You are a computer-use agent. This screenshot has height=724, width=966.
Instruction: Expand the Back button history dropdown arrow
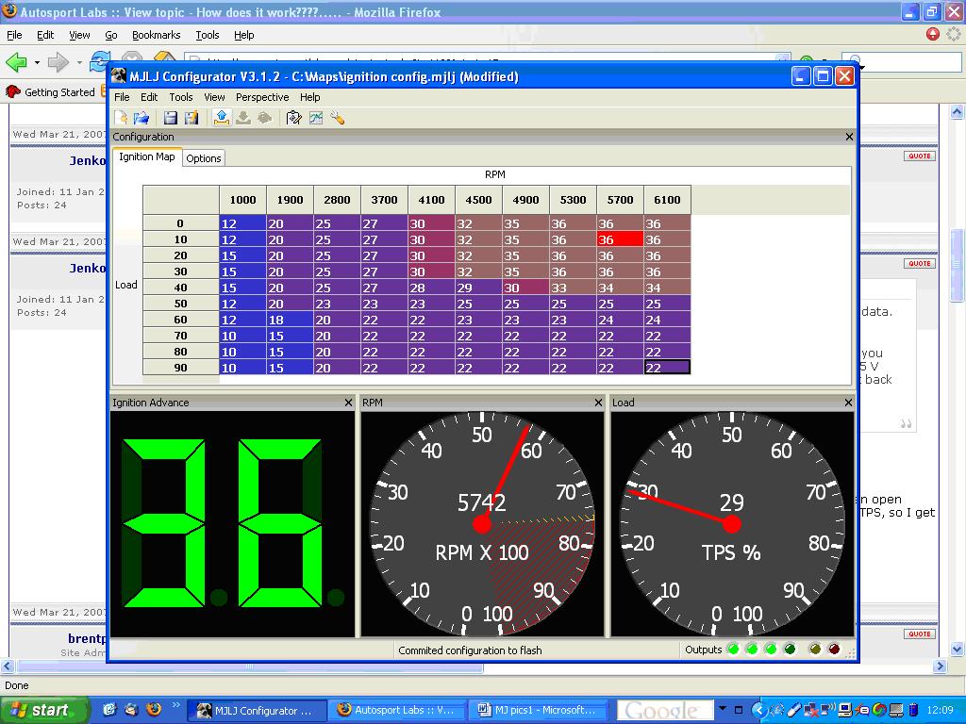pos(37,62)
